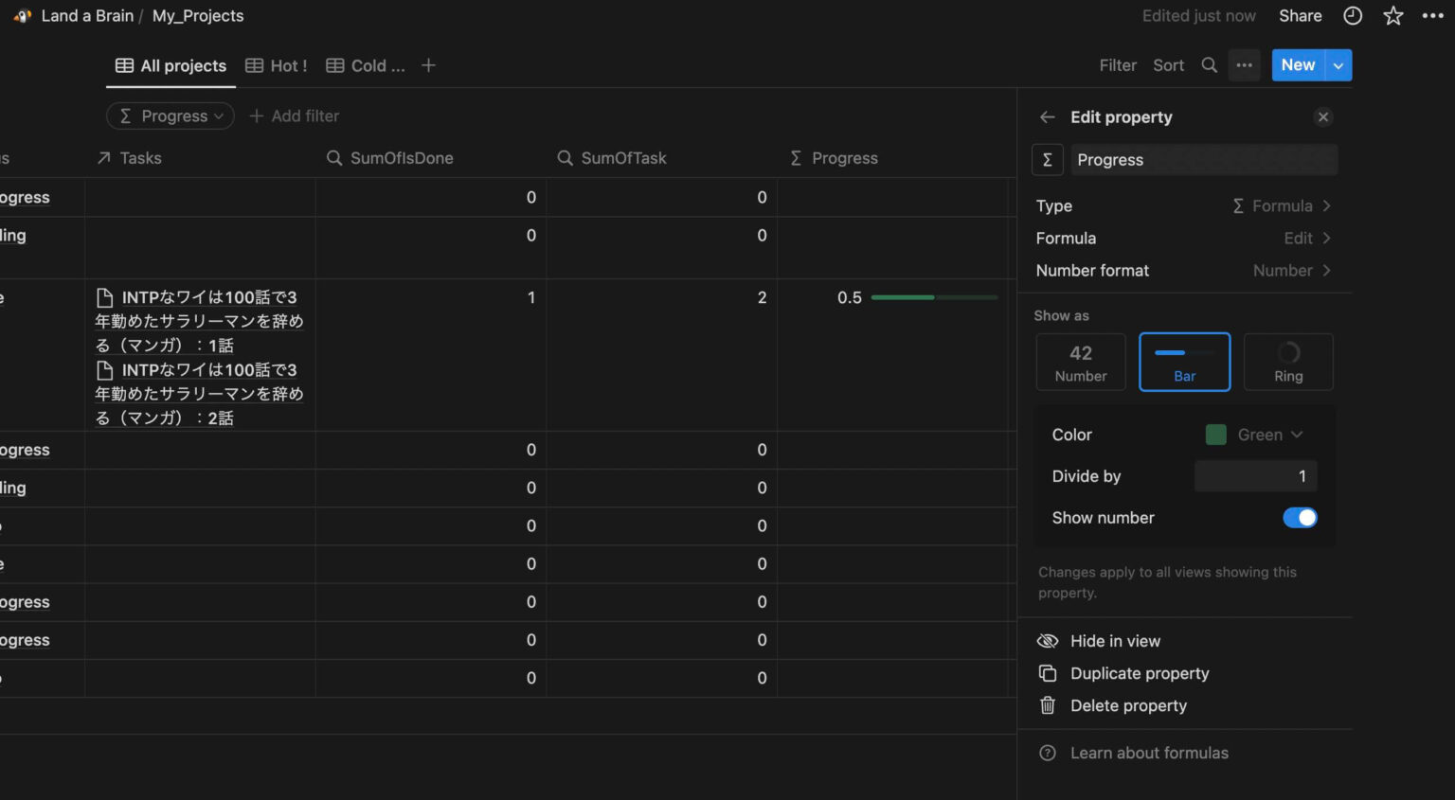The height and width of the screenshot is (800, 1455).
Task: Expand the New button dropdown arrow
Action: click(x=1338, y=65)
